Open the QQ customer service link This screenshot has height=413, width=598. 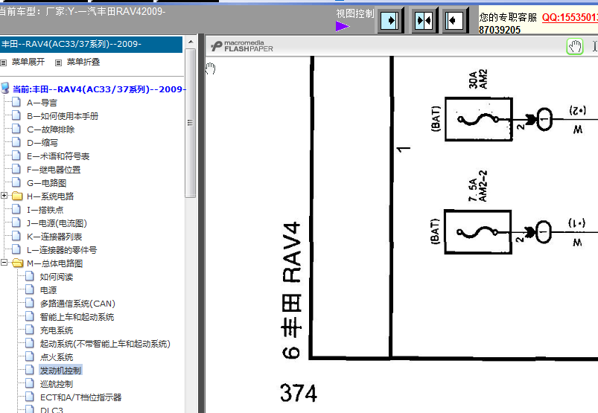pyautogui.click(x=570, y=18)
